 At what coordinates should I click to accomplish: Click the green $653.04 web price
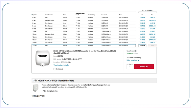[130, 53]
